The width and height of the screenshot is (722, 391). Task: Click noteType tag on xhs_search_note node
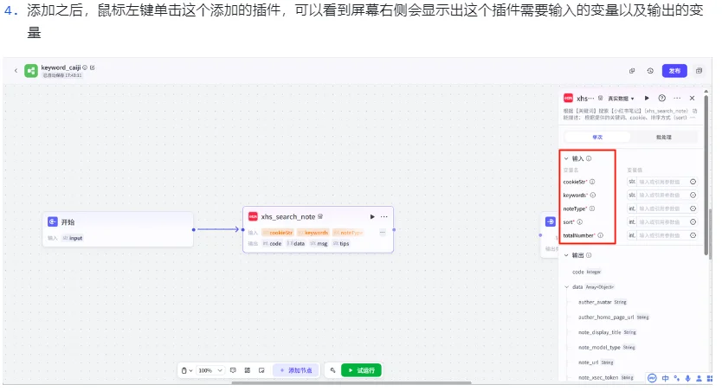[x=348, y=233]
